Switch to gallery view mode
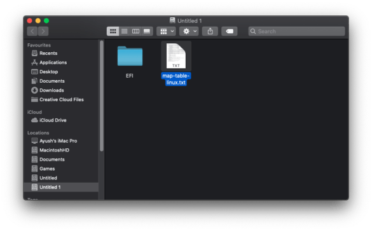The width and height of the screenshot is (372, 231). [x=147, y=31]
